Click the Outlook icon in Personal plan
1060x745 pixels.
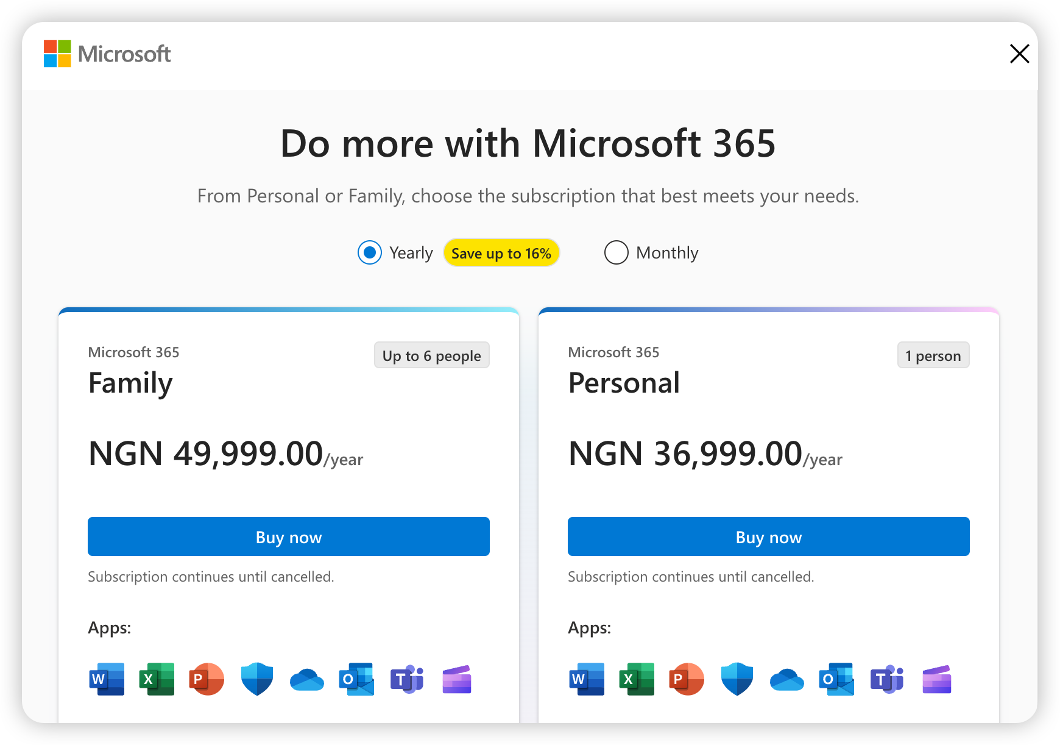coord(836,679)
